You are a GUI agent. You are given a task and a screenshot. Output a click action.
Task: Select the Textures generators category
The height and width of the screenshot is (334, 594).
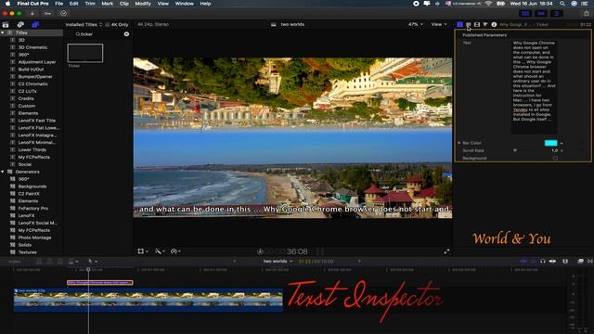coord(27,252)
